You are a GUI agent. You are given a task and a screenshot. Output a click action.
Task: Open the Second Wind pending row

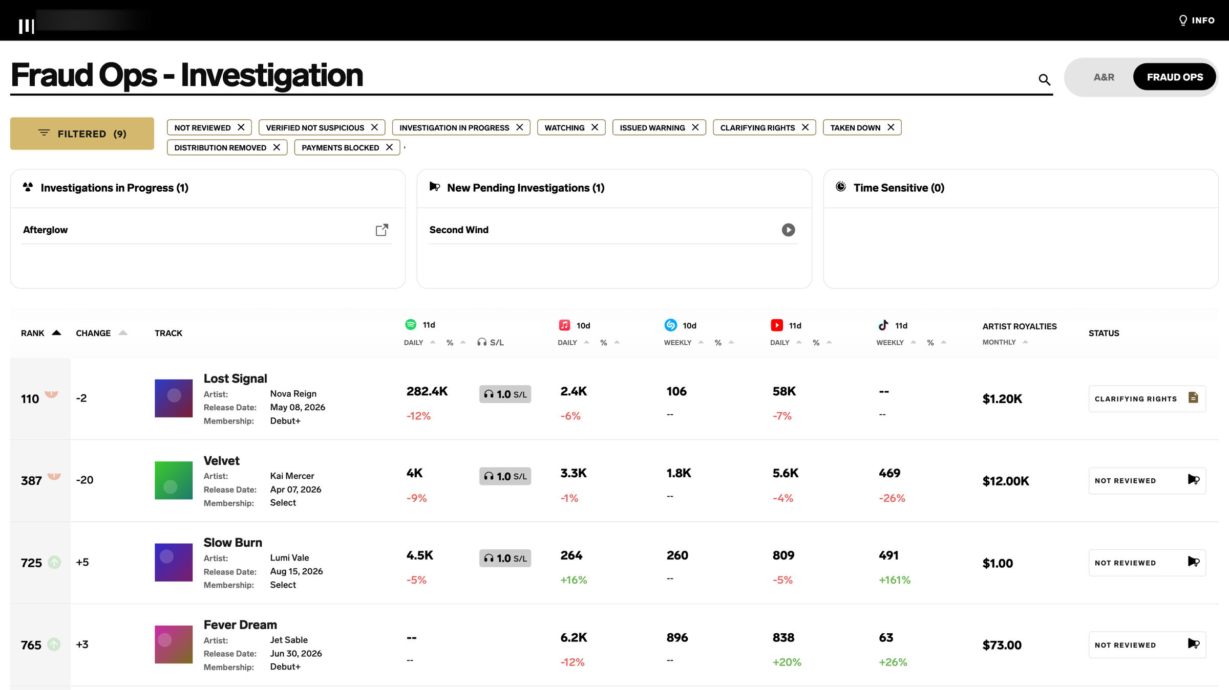(x=613, y=230)
